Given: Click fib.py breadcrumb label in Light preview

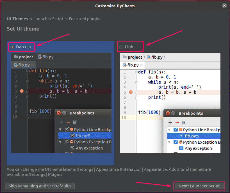Looking at the screenshot, I should pyautogui.click(x=157, y=57).
